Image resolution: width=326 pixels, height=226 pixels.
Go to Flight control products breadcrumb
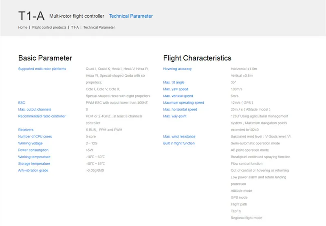click(49, 27)
